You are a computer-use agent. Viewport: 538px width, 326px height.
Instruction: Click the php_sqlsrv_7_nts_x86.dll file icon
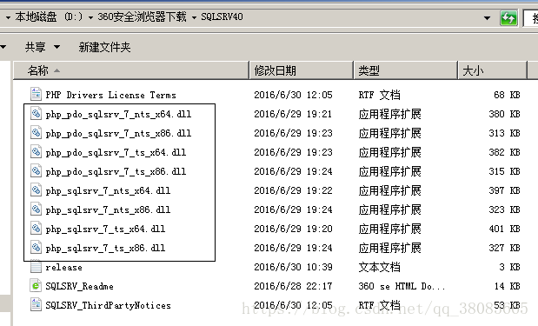pos(36,210)
